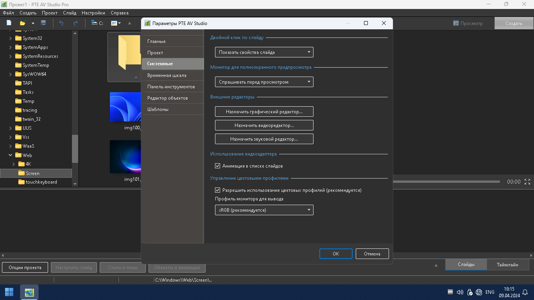Screen dimensions: 534x300
Task: Open the "Слайд" menu in menu bar
Action: 69,13
